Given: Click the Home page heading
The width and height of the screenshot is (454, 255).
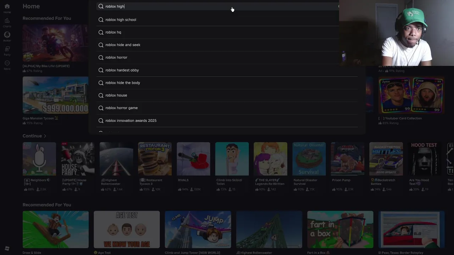Looking at the screenshot, I should (x=31, y=6).
